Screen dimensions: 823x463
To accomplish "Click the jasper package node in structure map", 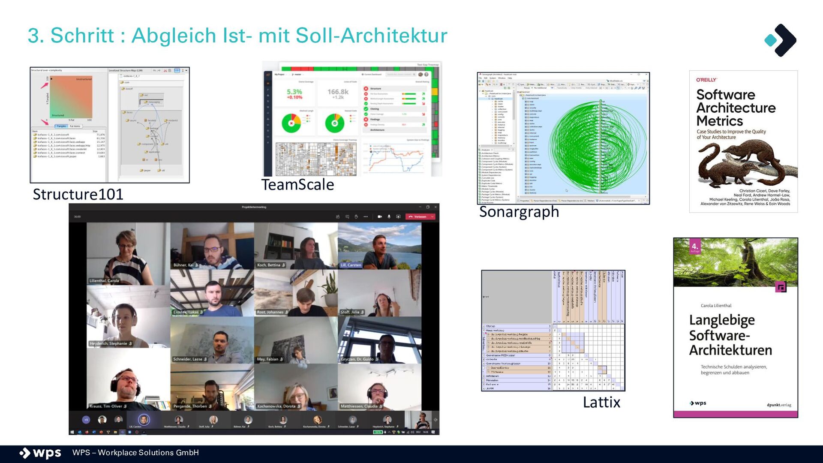I will tap(145, 171).
